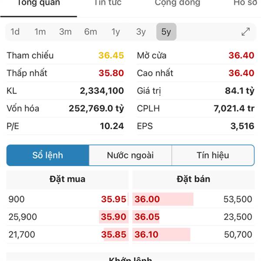Viewport: 261px width, 261px height.
Task: Switch to the Cộng đồng tab
Action: pos(177,3)
